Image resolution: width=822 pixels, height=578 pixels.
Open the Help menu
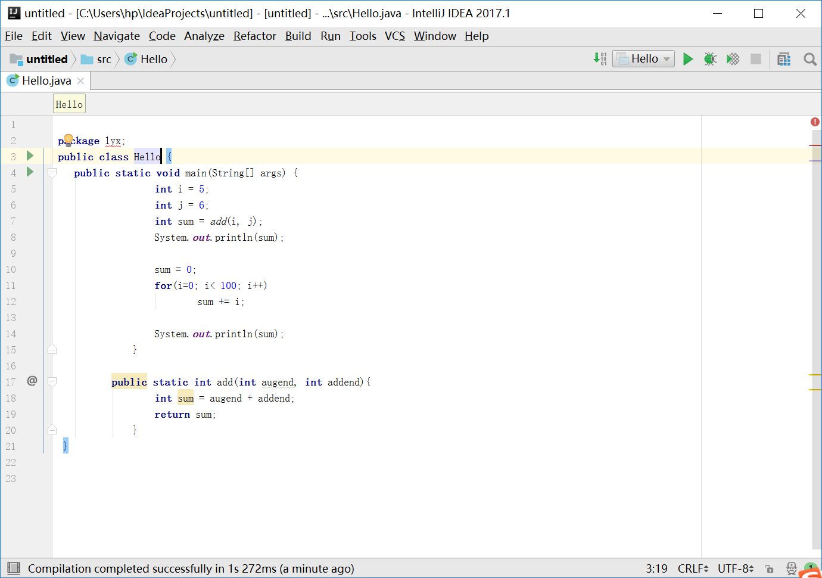(x=477, y=36)
